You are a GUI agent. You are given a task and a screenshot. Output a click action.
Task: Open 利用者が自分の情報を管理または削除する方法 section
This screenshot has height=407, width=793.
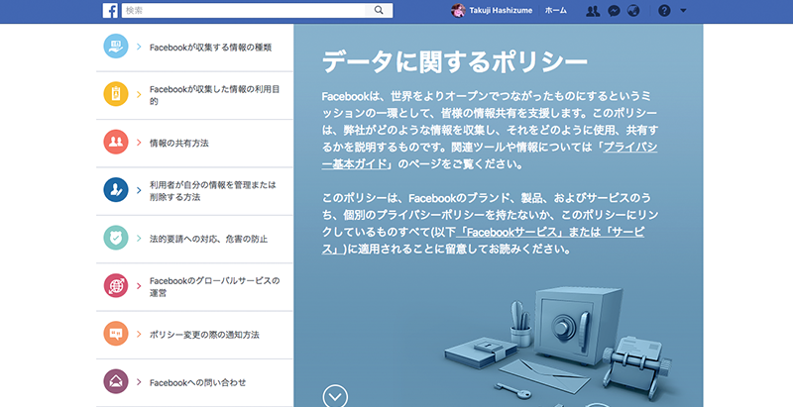click(x=213, y=191)
